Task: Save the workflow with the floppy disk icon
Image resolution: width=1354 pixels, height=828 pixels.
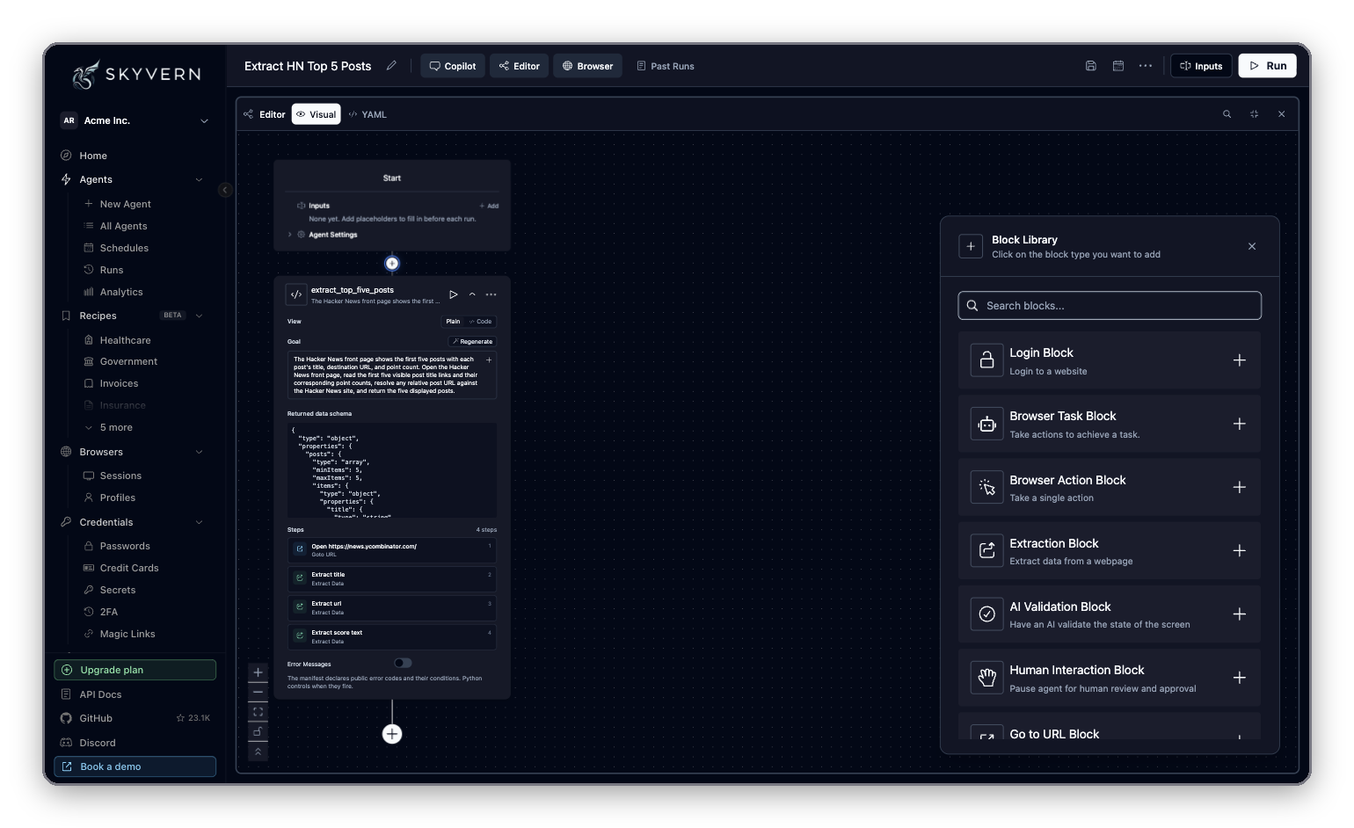Action: [x=1091, y=66]
